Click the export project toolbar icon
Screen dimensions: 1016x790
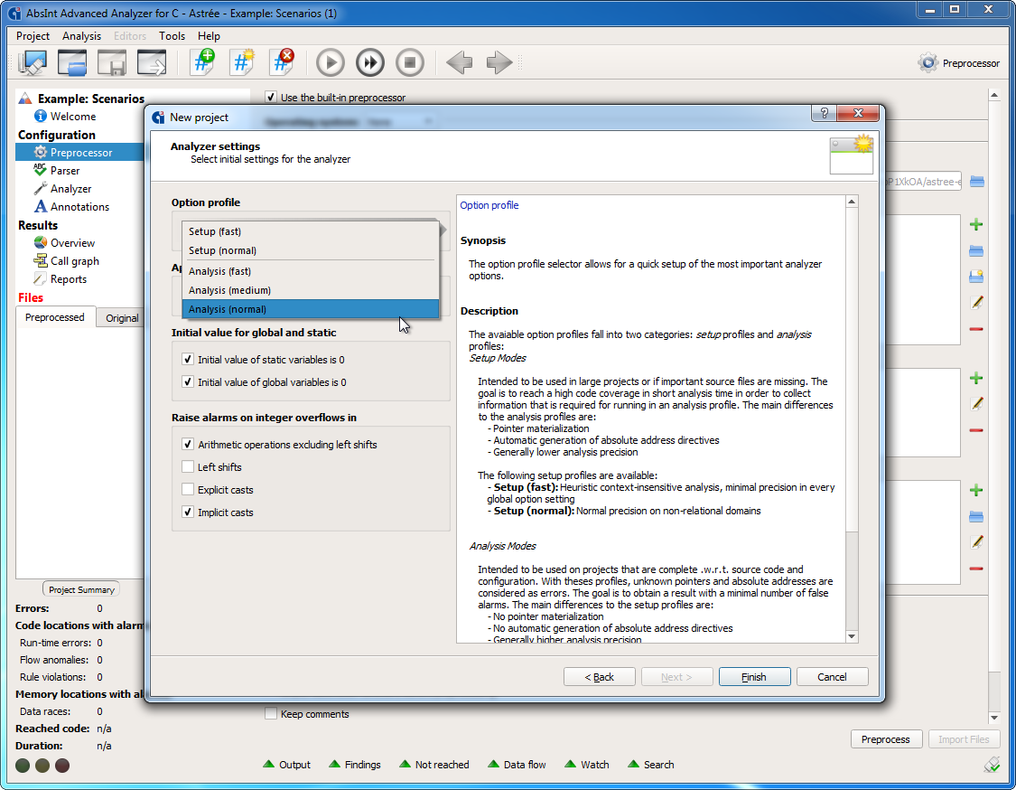(x=152, y=63)
